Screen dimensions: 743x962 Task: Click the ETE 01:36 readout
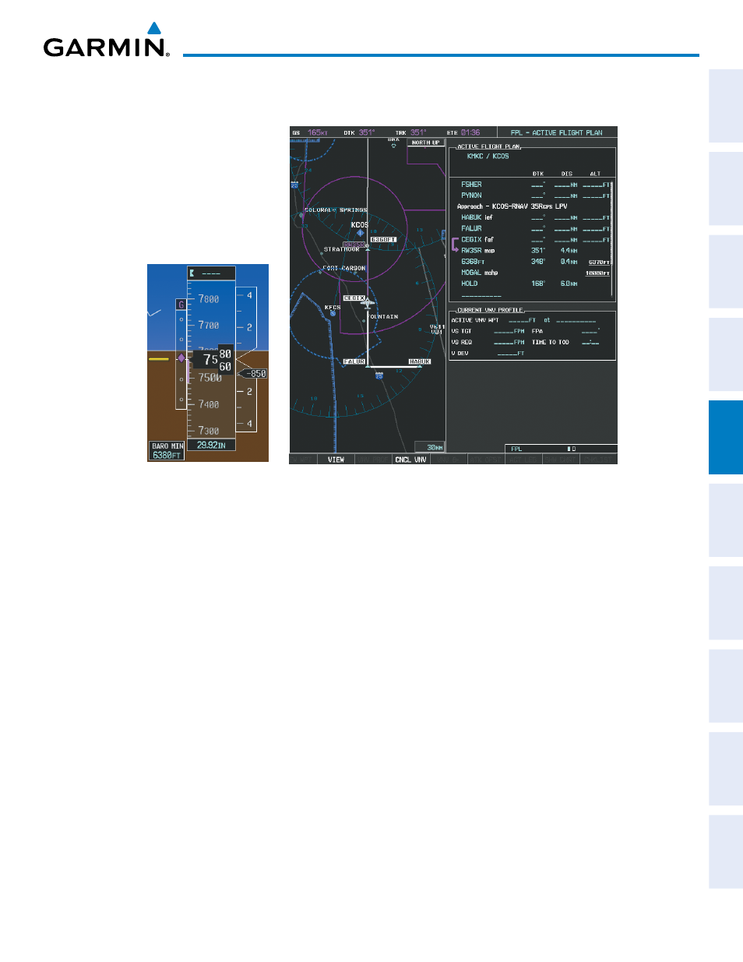click(463, 132)
